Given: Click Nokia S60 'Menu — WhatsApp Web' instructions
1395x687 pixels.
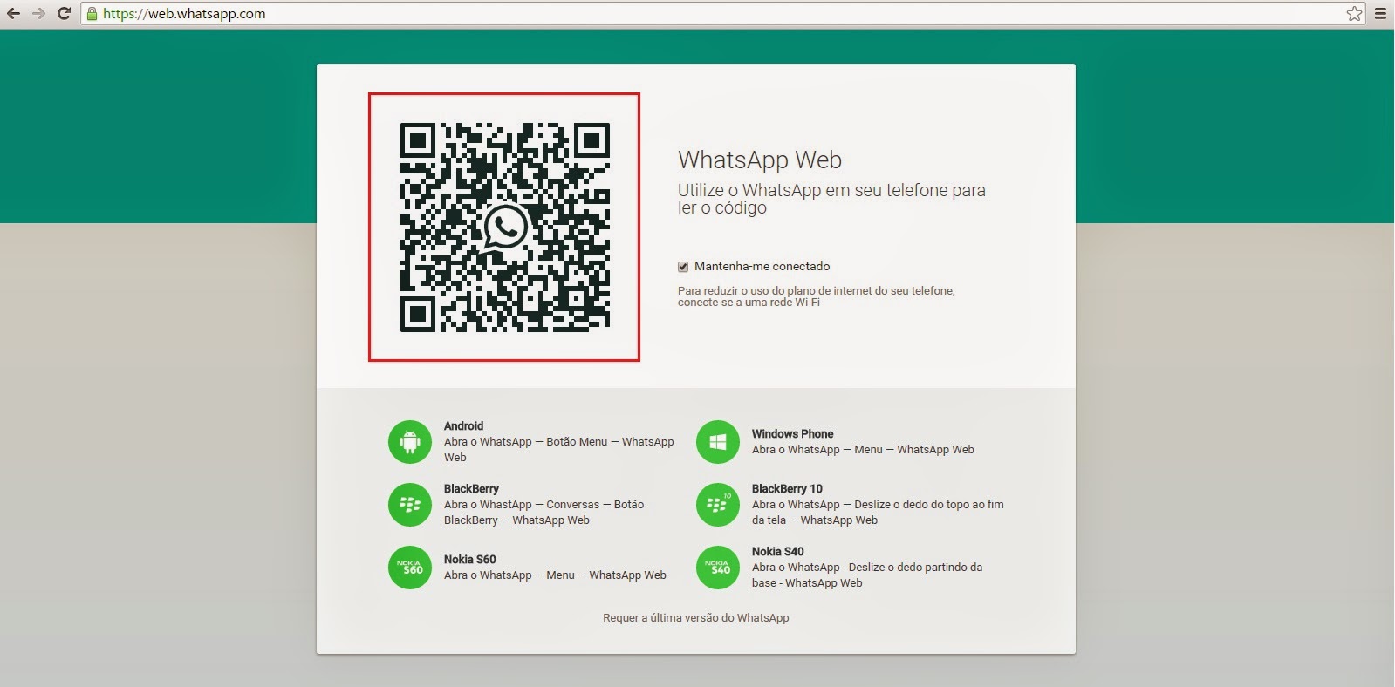Looking at the screenshot, I should [x=555, y=575].
